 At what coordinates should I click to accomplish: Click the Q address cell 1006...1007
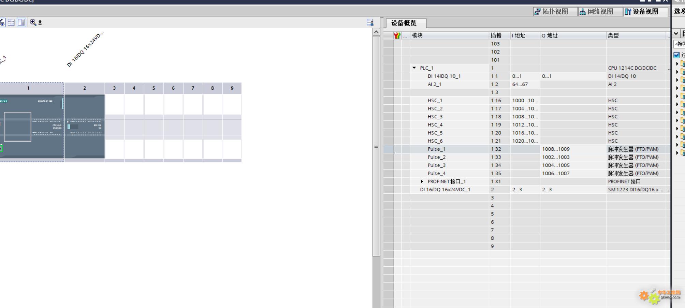573,173
